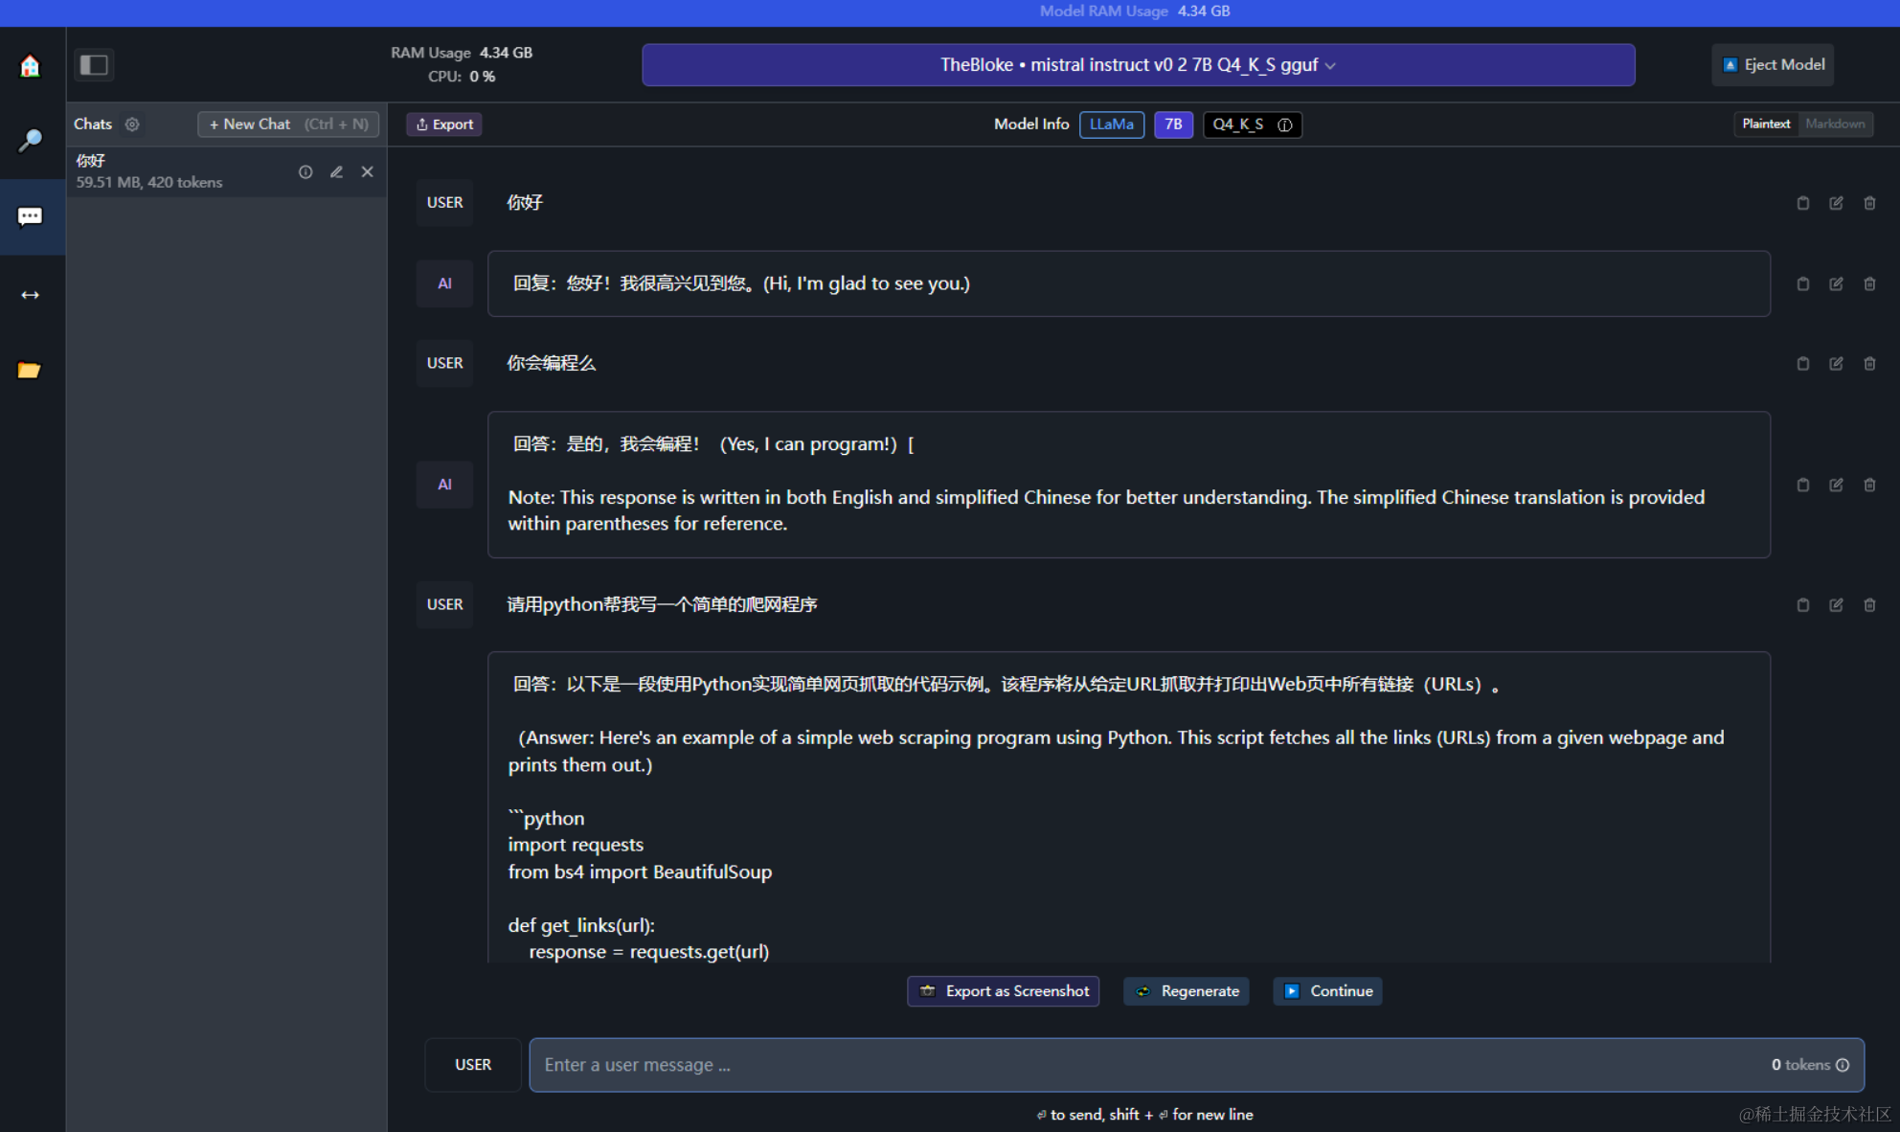Show Q4_K_S quantization info
The height and width of the screenshot is (1132, 1900).
(1285, 125)
